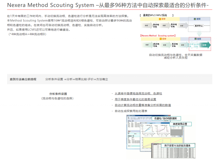The height and width of the screenshot is (160, 217).
Task: Open the link 自动计算流动相总量等准备分析所需的数值
Action: coord(143,105)
